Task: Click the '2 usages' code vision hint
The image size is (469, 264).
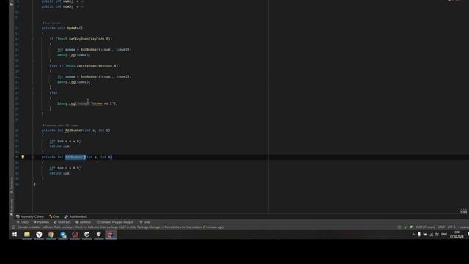Action: [73, 125]
